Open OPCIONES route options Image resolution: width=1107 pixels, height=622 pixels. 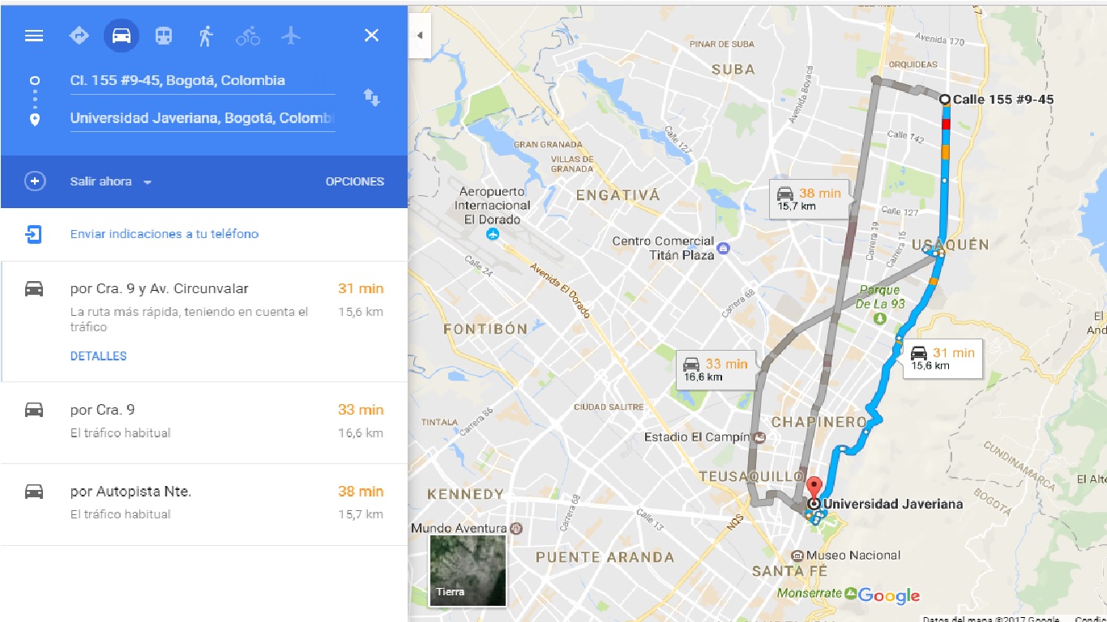point(355,181)
